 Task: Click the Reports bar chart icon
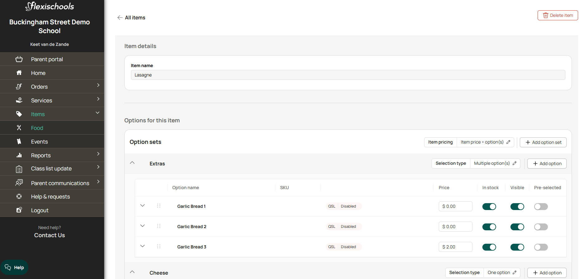[19, 155]
